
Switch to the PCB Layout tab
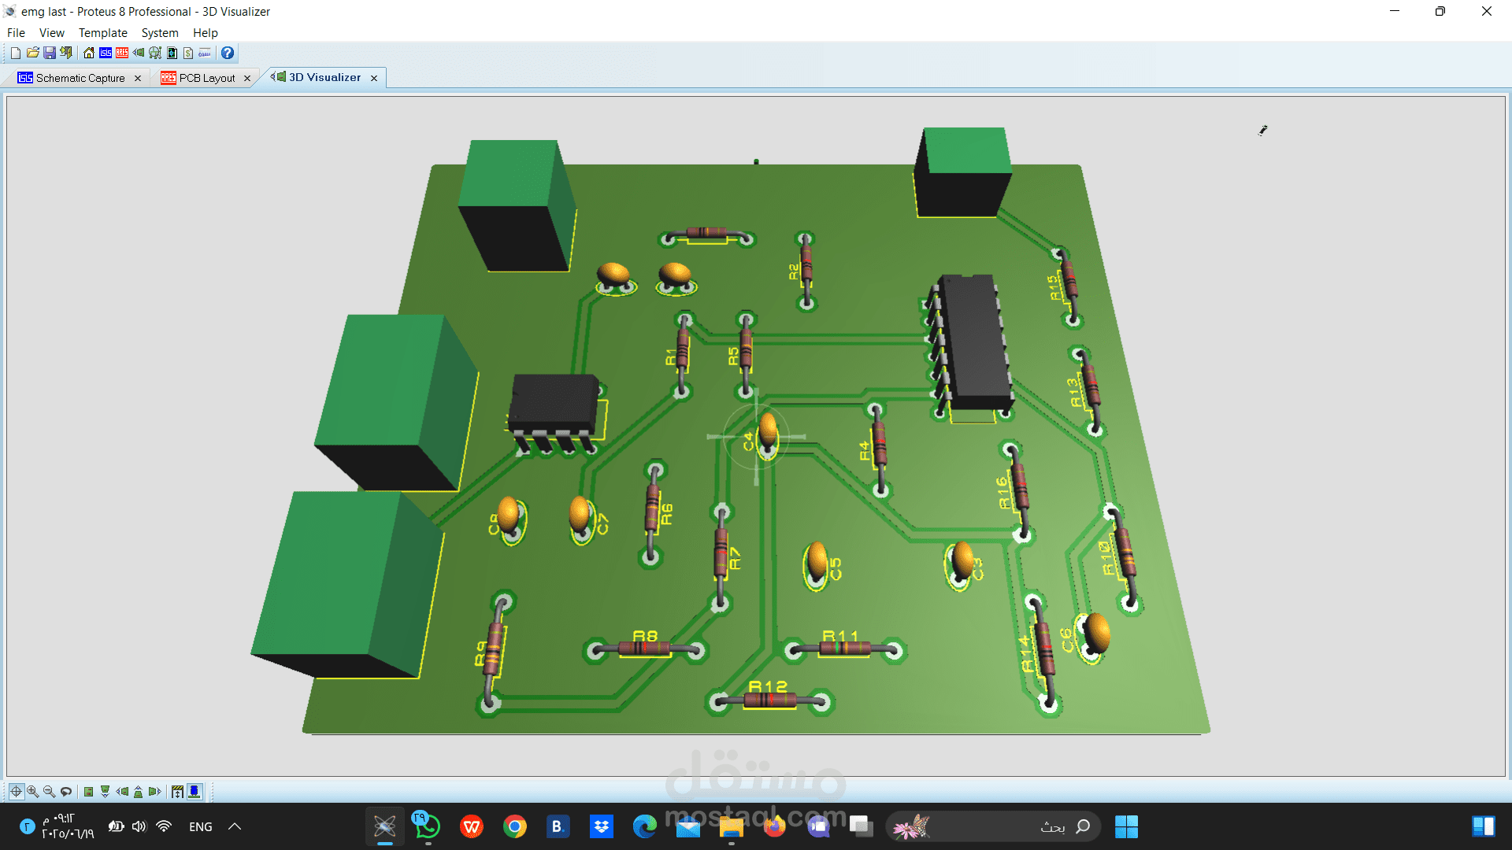tap(207, 78)
